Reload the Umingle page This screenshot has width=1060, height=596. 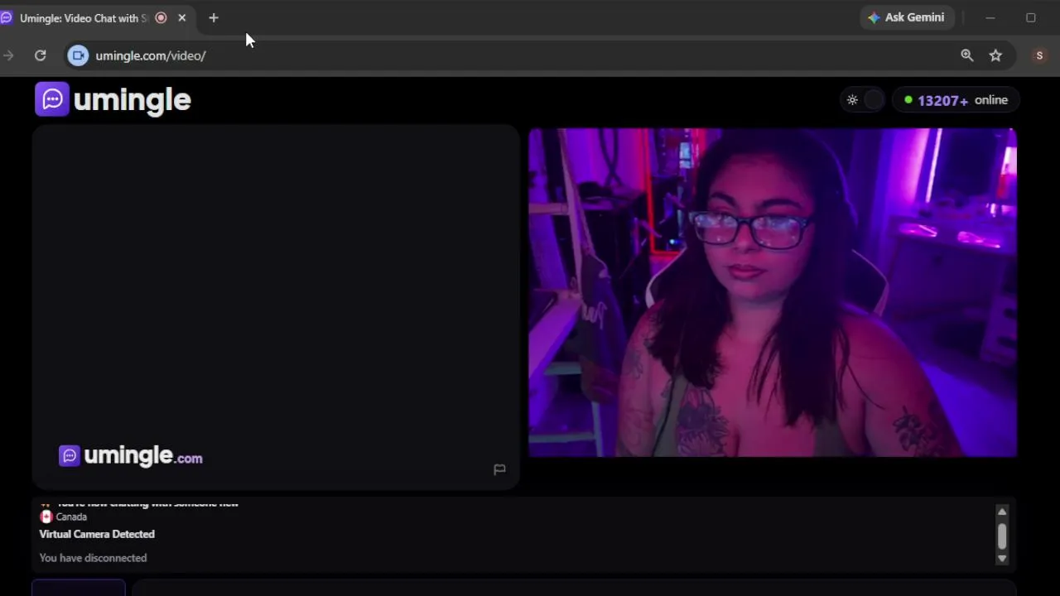pos(40,55)
